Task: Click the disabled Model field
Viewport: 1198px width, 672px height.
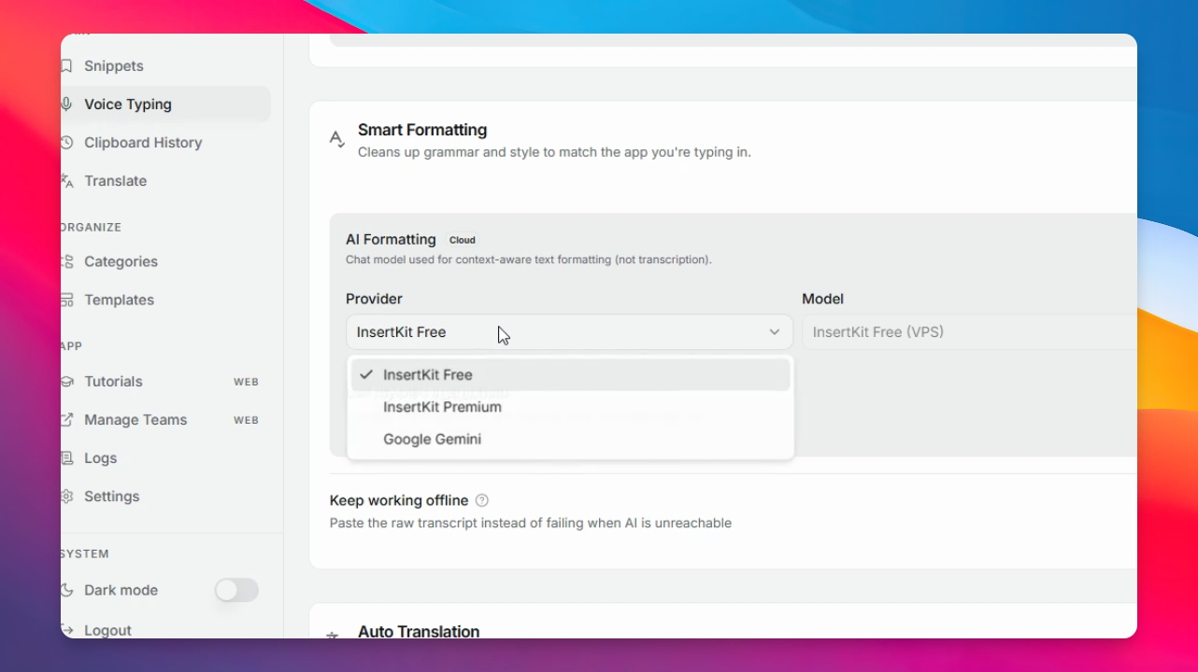Action: pos(969,332)
